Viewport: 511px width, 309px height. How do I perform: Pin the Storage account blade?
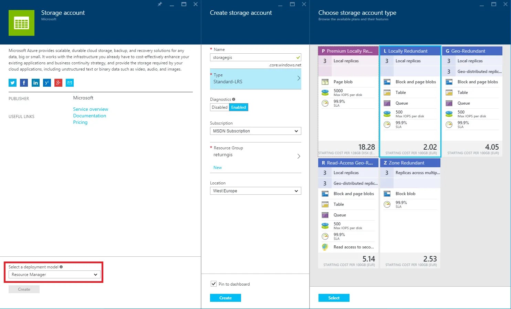(x=160, y=4)
